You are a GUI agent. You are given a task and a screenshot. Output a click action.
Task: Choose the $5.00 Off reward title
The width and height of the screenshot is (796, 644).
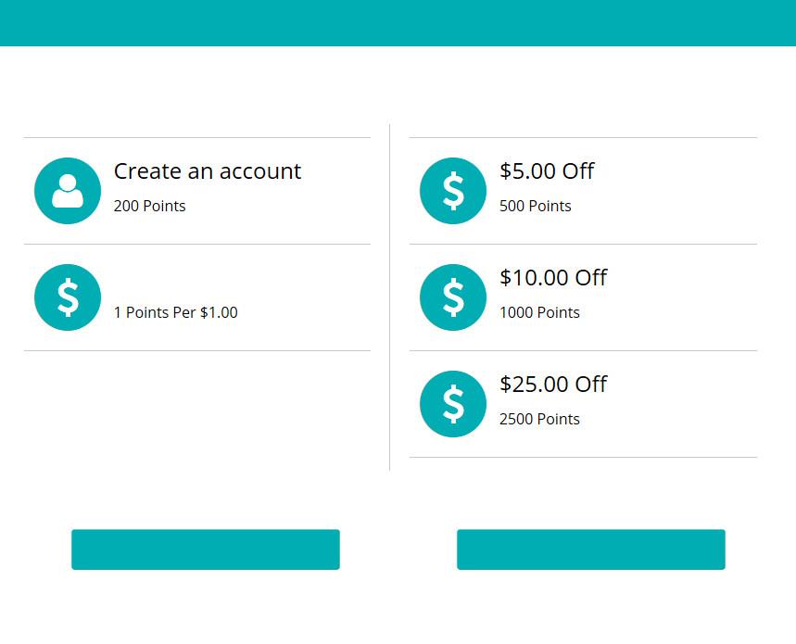click(547, 171)
